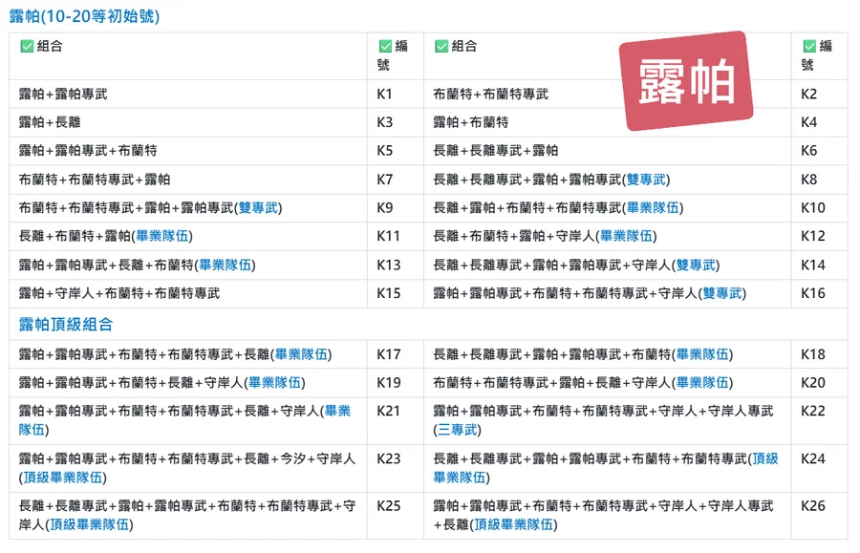Toggle the checkmark next to right 編號 header
The width and height of the screenshot is (860, 553).
pos(809,46)
